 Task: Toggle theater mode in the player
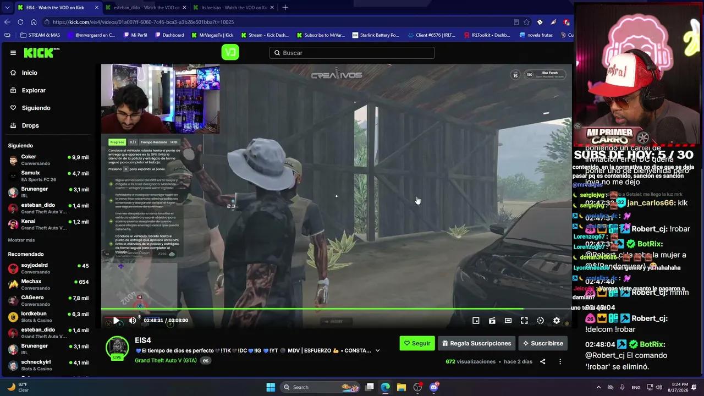pyautogui.click(x=508, y=321)
